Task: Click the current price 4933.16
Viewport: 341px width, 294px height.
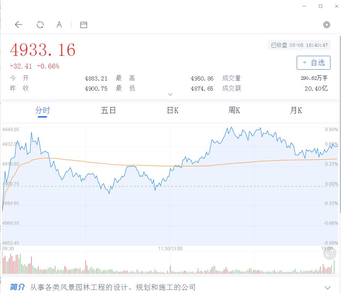Action: [x=42, y=50]
